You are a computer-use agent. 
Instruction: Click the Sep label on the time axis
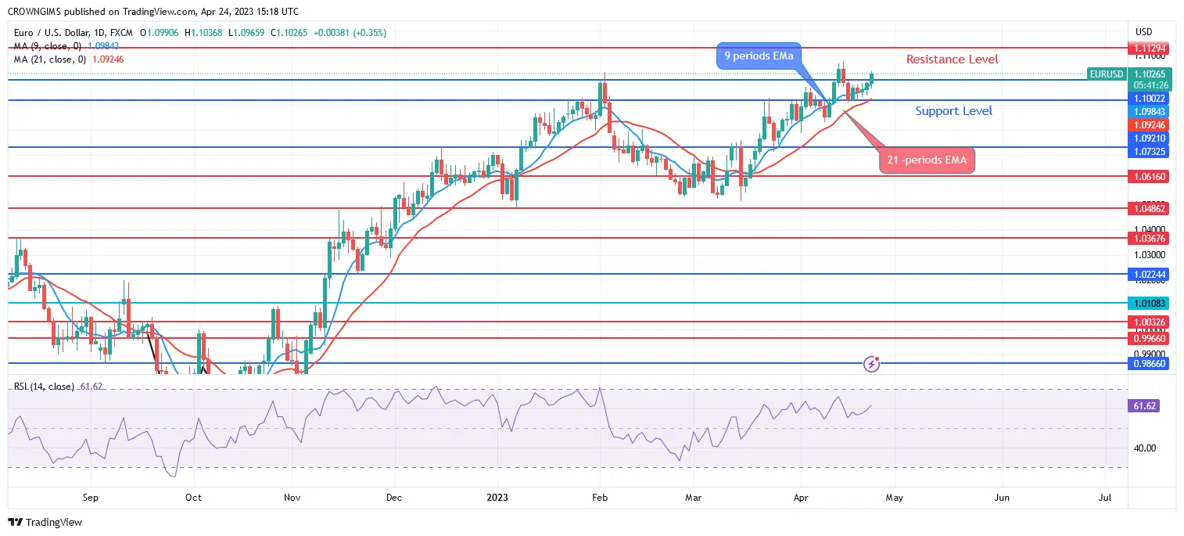point(90,497)
